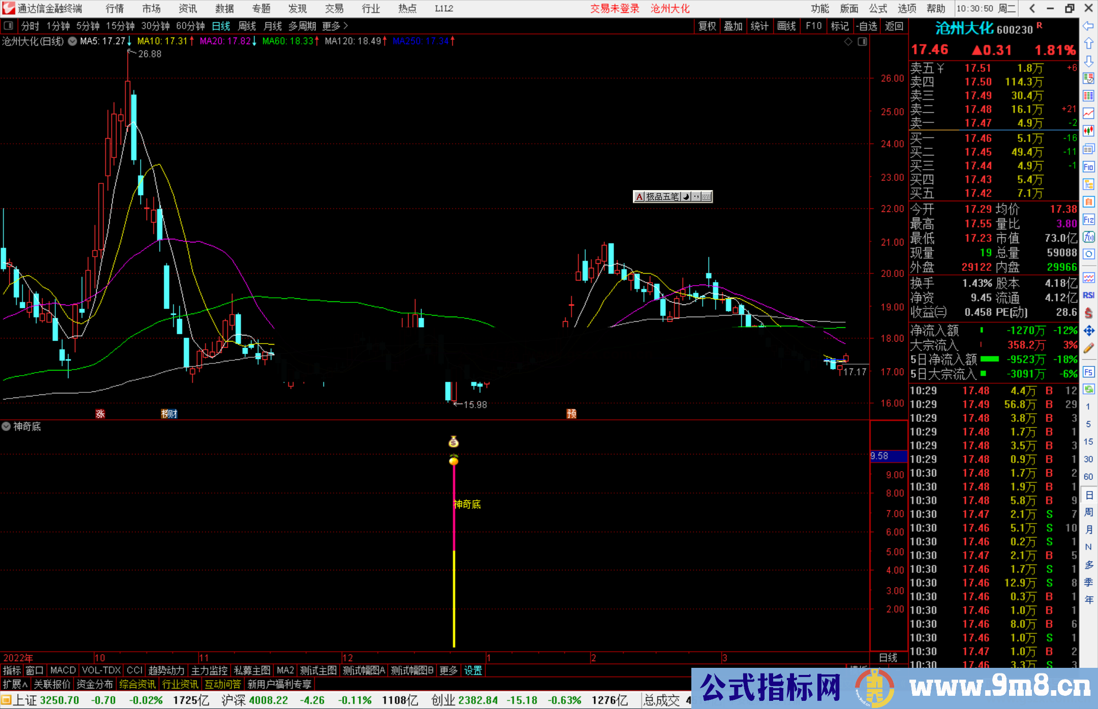Toggle the left panel sidebar button
Viewport: 1098px width, 709px height.
[x=8, y=25]
